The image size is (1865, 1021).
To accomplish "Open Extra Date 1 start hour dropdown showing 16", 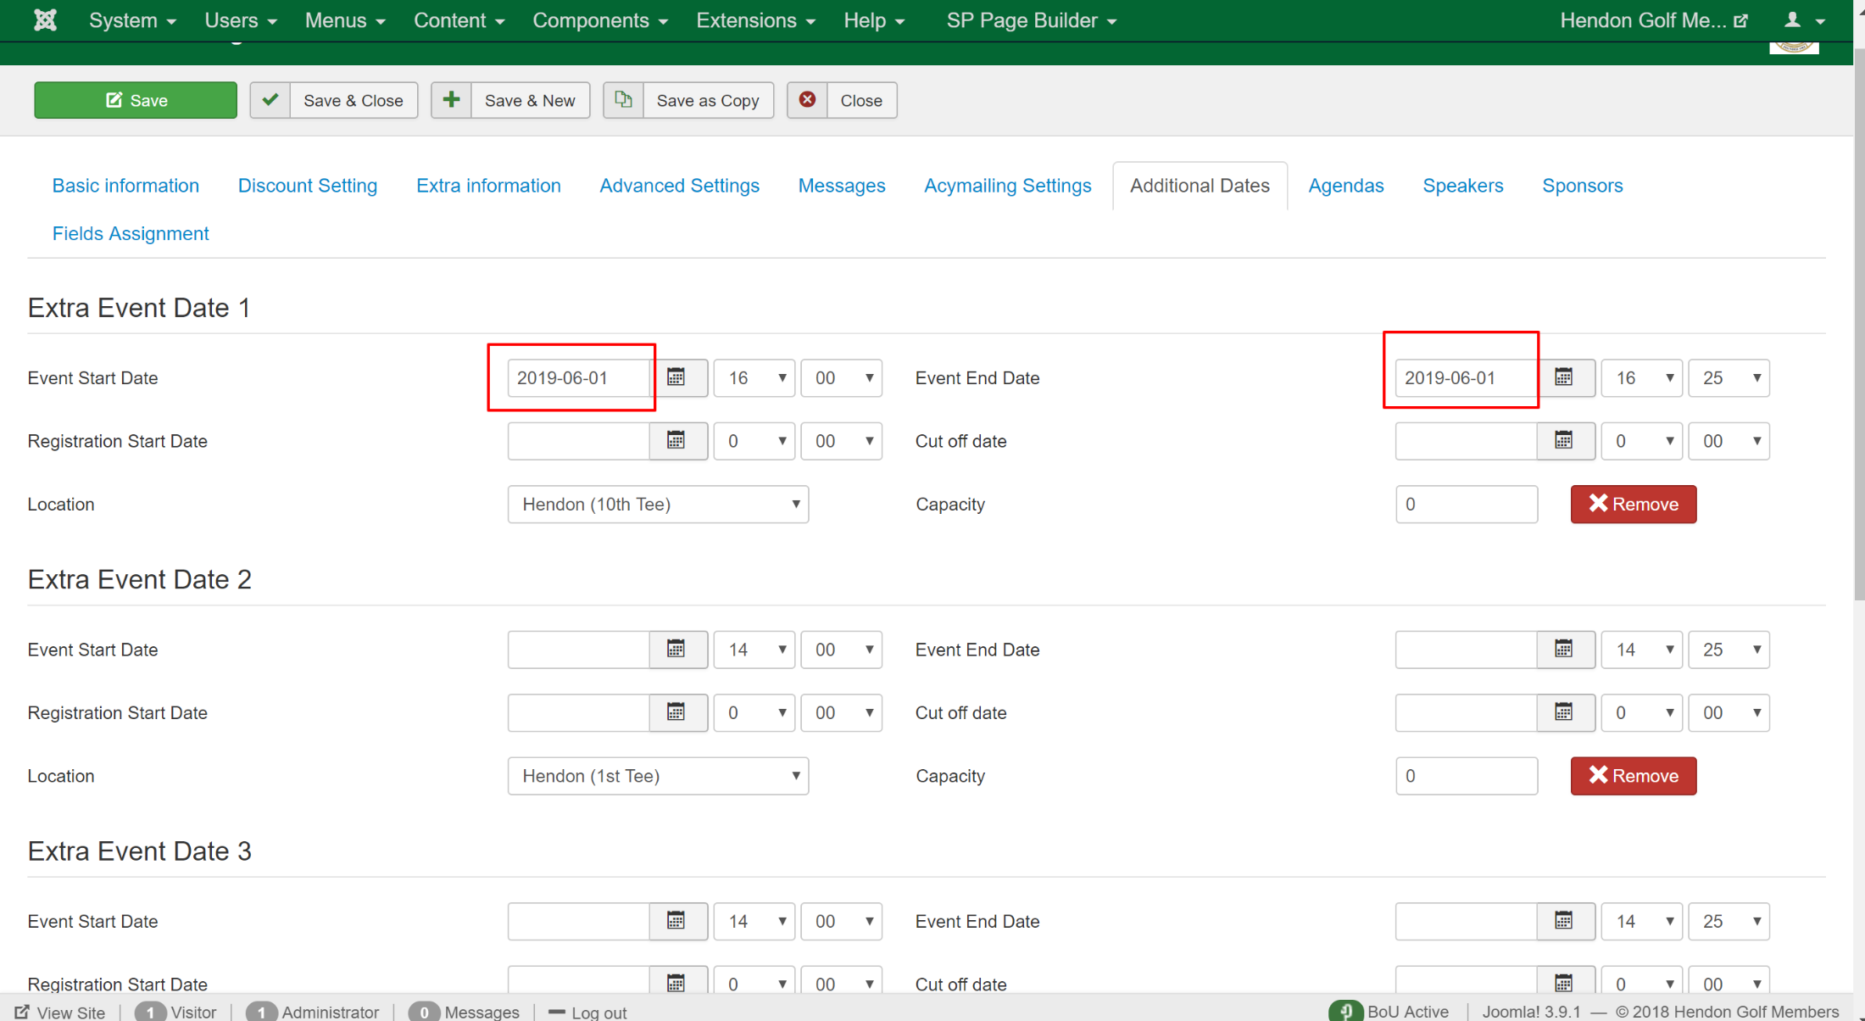I will (754, 377).
